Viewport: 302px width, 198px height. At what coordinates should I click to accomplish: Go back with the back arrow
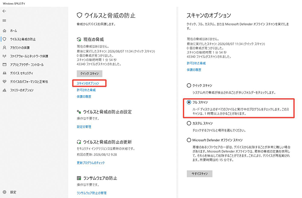point(4,11)
